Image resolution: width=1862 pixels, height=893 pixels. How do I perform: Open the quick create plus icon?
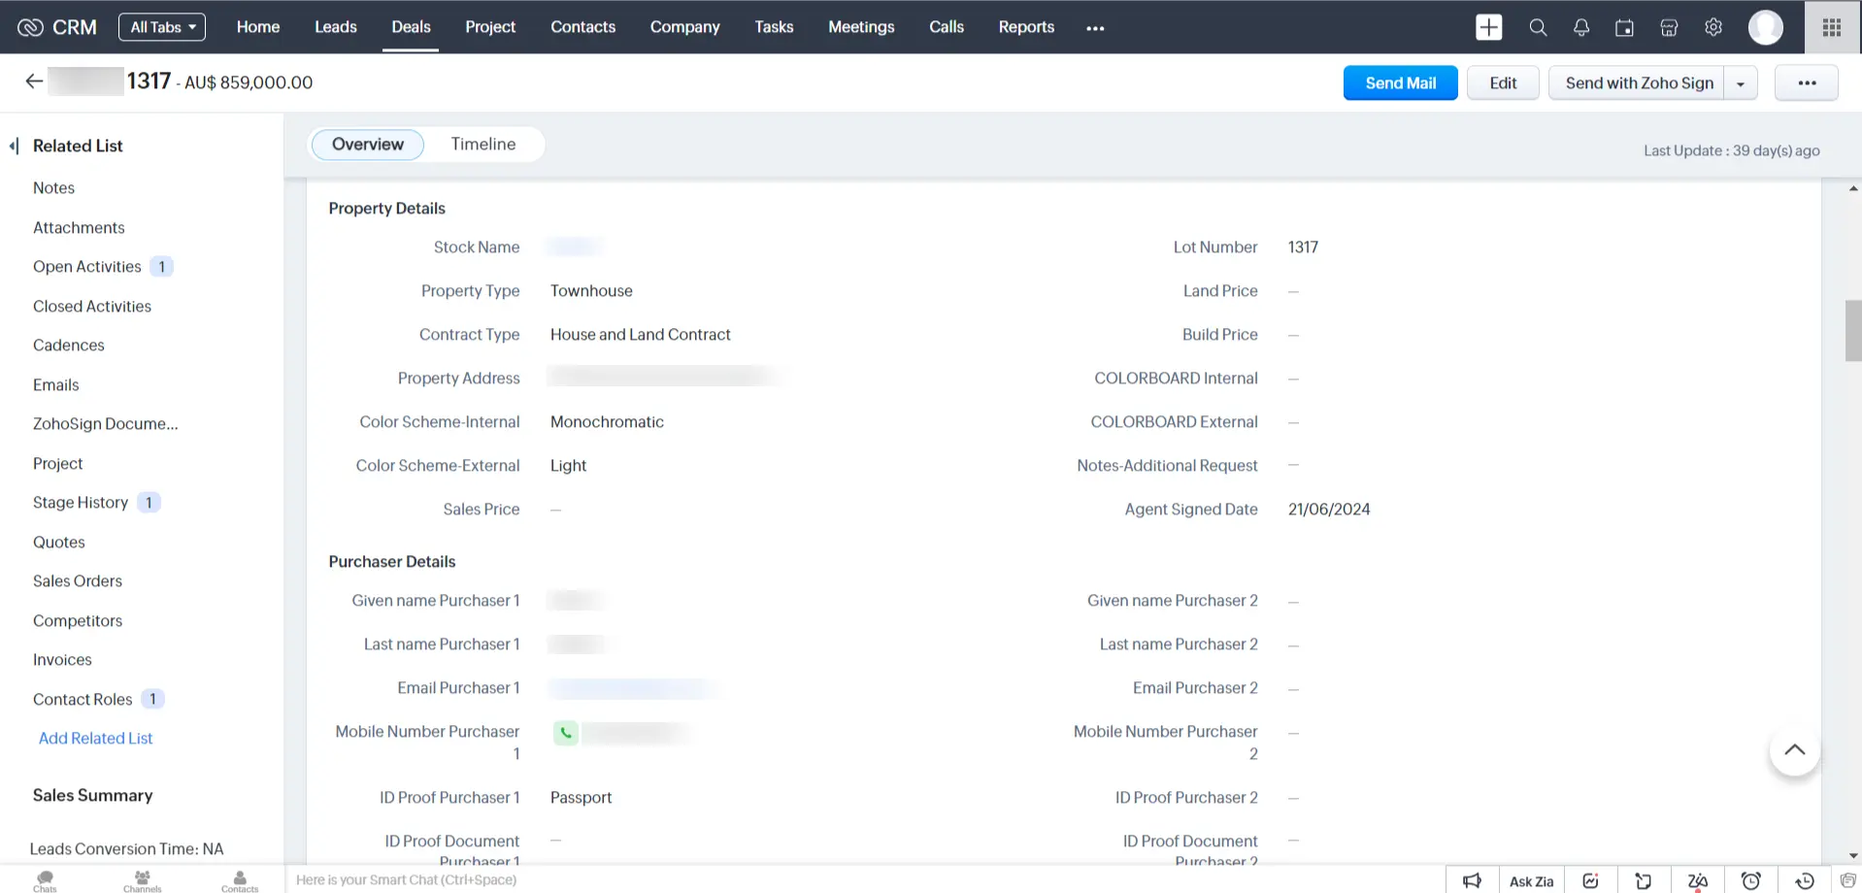(1488, 26)
